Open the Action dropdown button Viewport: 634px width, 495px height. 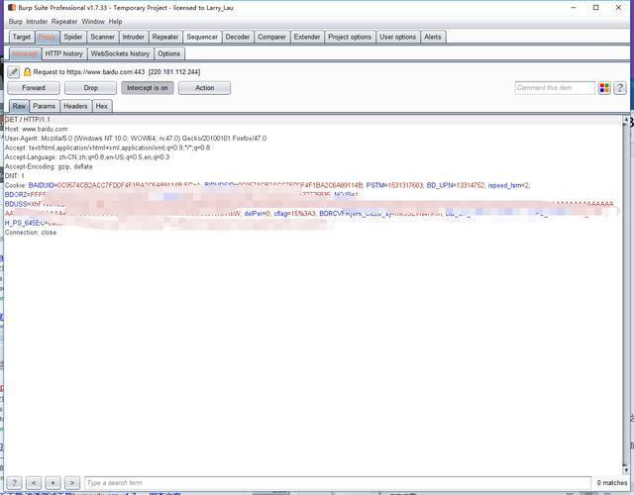(205, 88)
